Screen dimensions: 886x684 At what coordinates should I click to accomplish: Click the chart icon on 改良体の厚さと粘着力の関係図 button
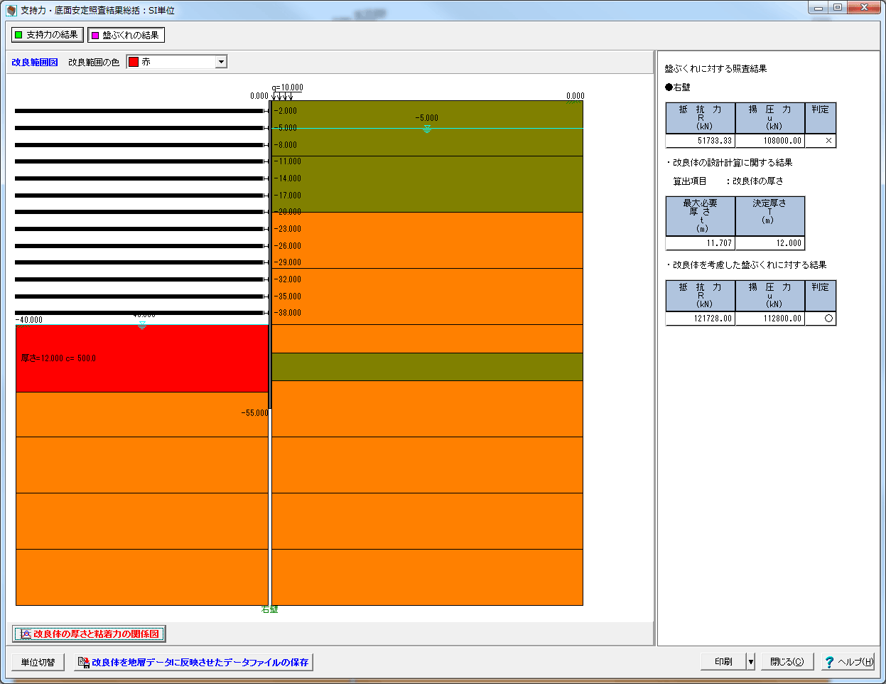tap(26, 634)
